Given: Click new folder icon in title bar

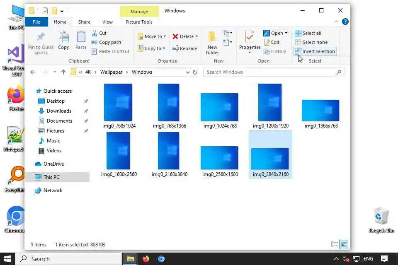Looking at the screenshot, I should pos(54,11).
